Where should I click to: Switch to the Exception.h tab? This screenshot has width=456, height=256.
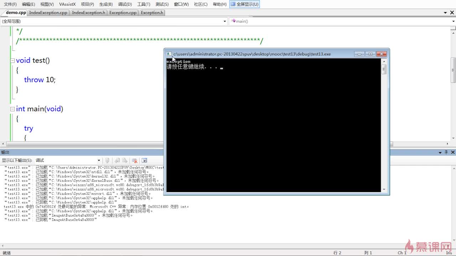pos(152,12)
